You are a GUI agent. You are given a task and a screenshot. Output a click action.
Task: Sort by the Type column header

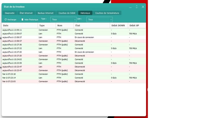point(47,25)
